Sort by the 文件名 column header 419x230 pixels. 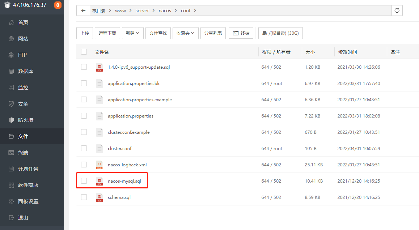(102, 52)
